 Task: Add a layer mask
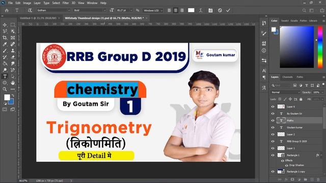pyautogui.click(x=292, y=179)
